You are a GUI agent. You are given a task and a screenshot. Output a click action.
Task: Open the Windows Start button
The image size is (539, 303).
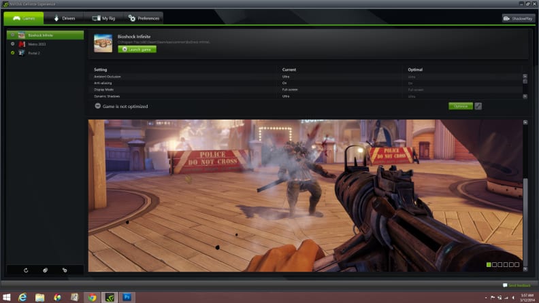[7, 297]
